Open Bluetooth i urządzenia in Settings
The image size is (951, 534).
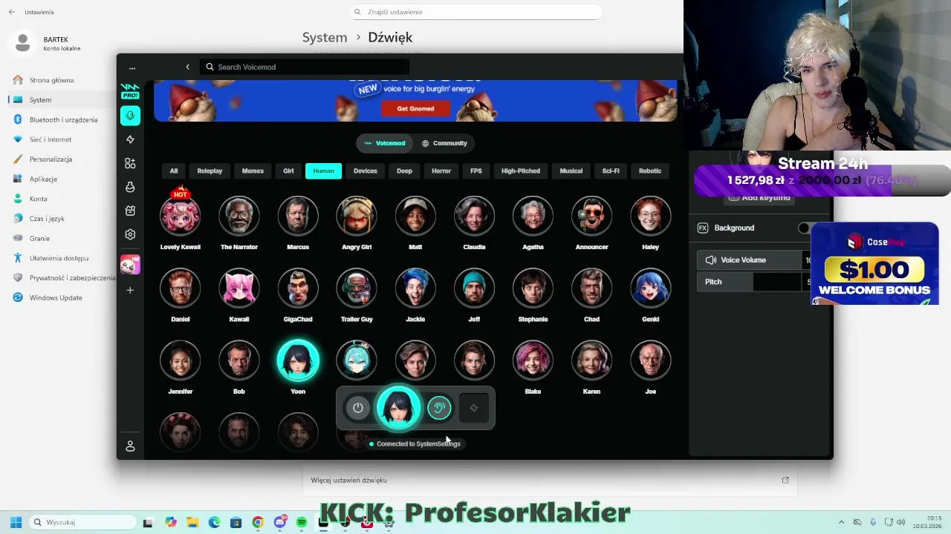63,119
